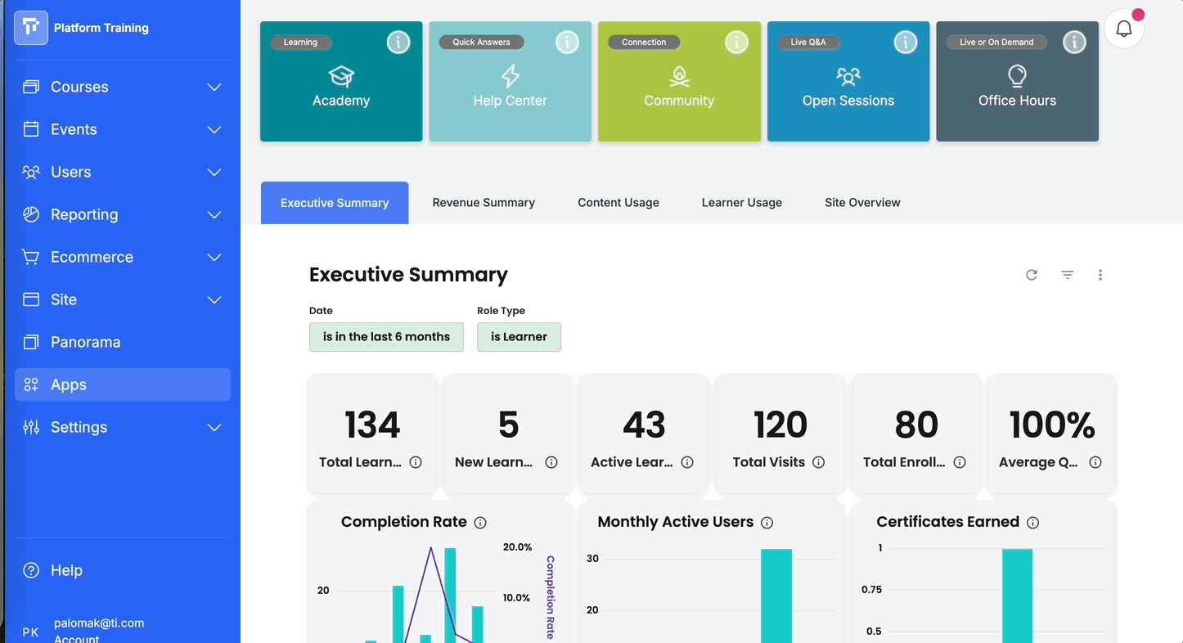Click info icon beside Active Learners
Screen dimensions: 1183x643
coord(687,462)
